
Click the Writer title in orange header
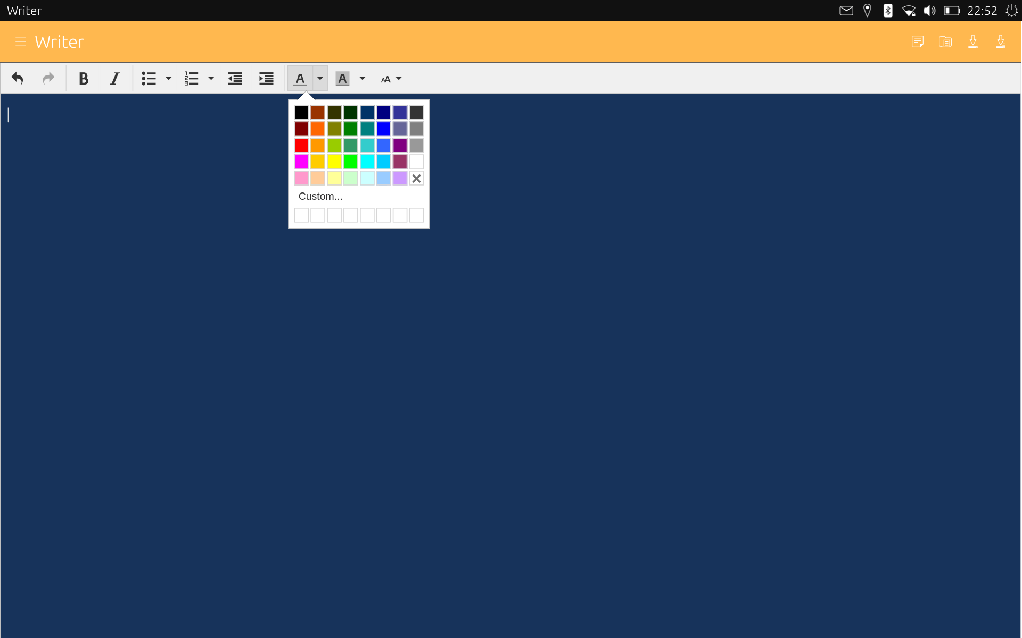[60, 41]
